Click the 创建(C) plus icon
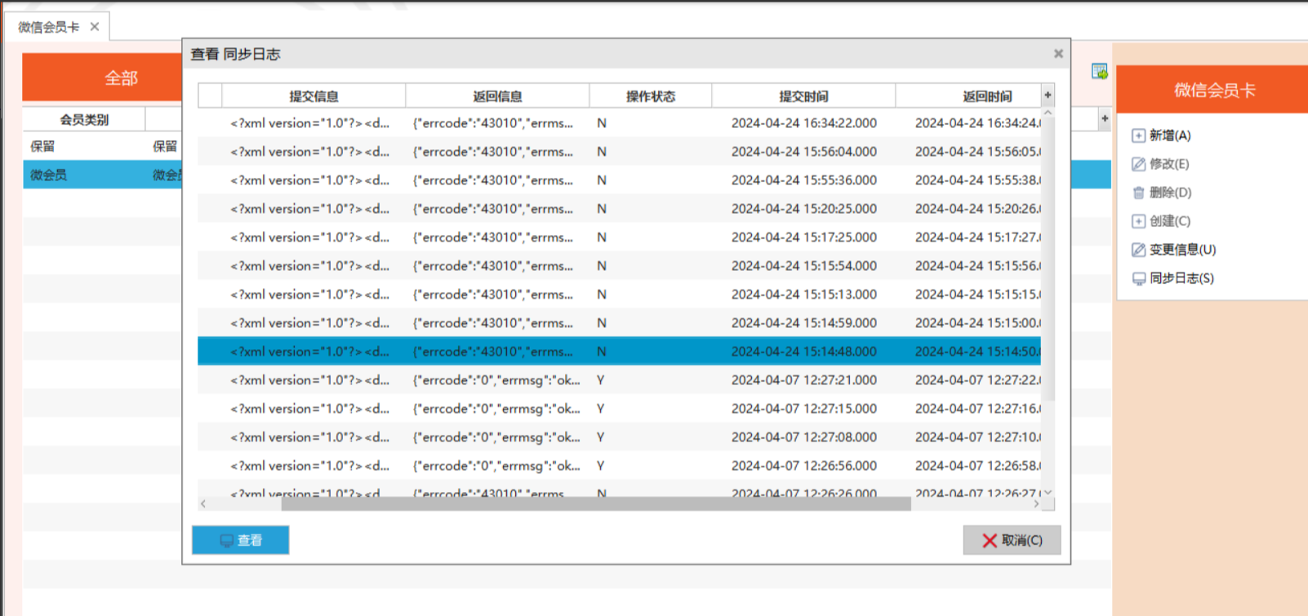Screen dimensions: 1308x616 pyautogui.click(x=1138, y=221)
